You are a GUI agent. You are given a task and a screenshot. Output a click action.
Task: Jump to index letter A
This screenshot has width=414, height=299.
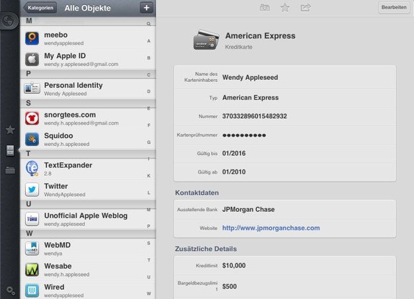coord(149,41)
